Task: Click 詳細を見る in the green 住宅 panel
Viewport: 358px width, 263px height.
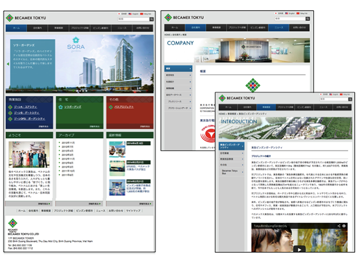Action: (x=95, y=126)
